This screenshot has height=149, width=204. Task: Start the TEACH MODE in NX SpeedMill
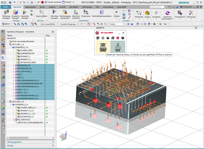[x=103, y=47]
